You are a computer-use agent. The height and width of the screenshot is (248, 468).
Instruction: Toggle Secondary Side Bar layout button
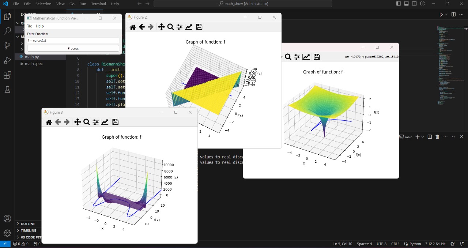point(414,4)
